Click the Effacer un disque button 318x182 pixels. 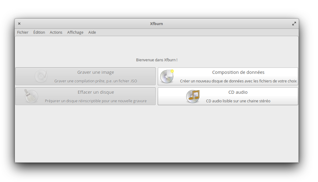pos(85,96)
